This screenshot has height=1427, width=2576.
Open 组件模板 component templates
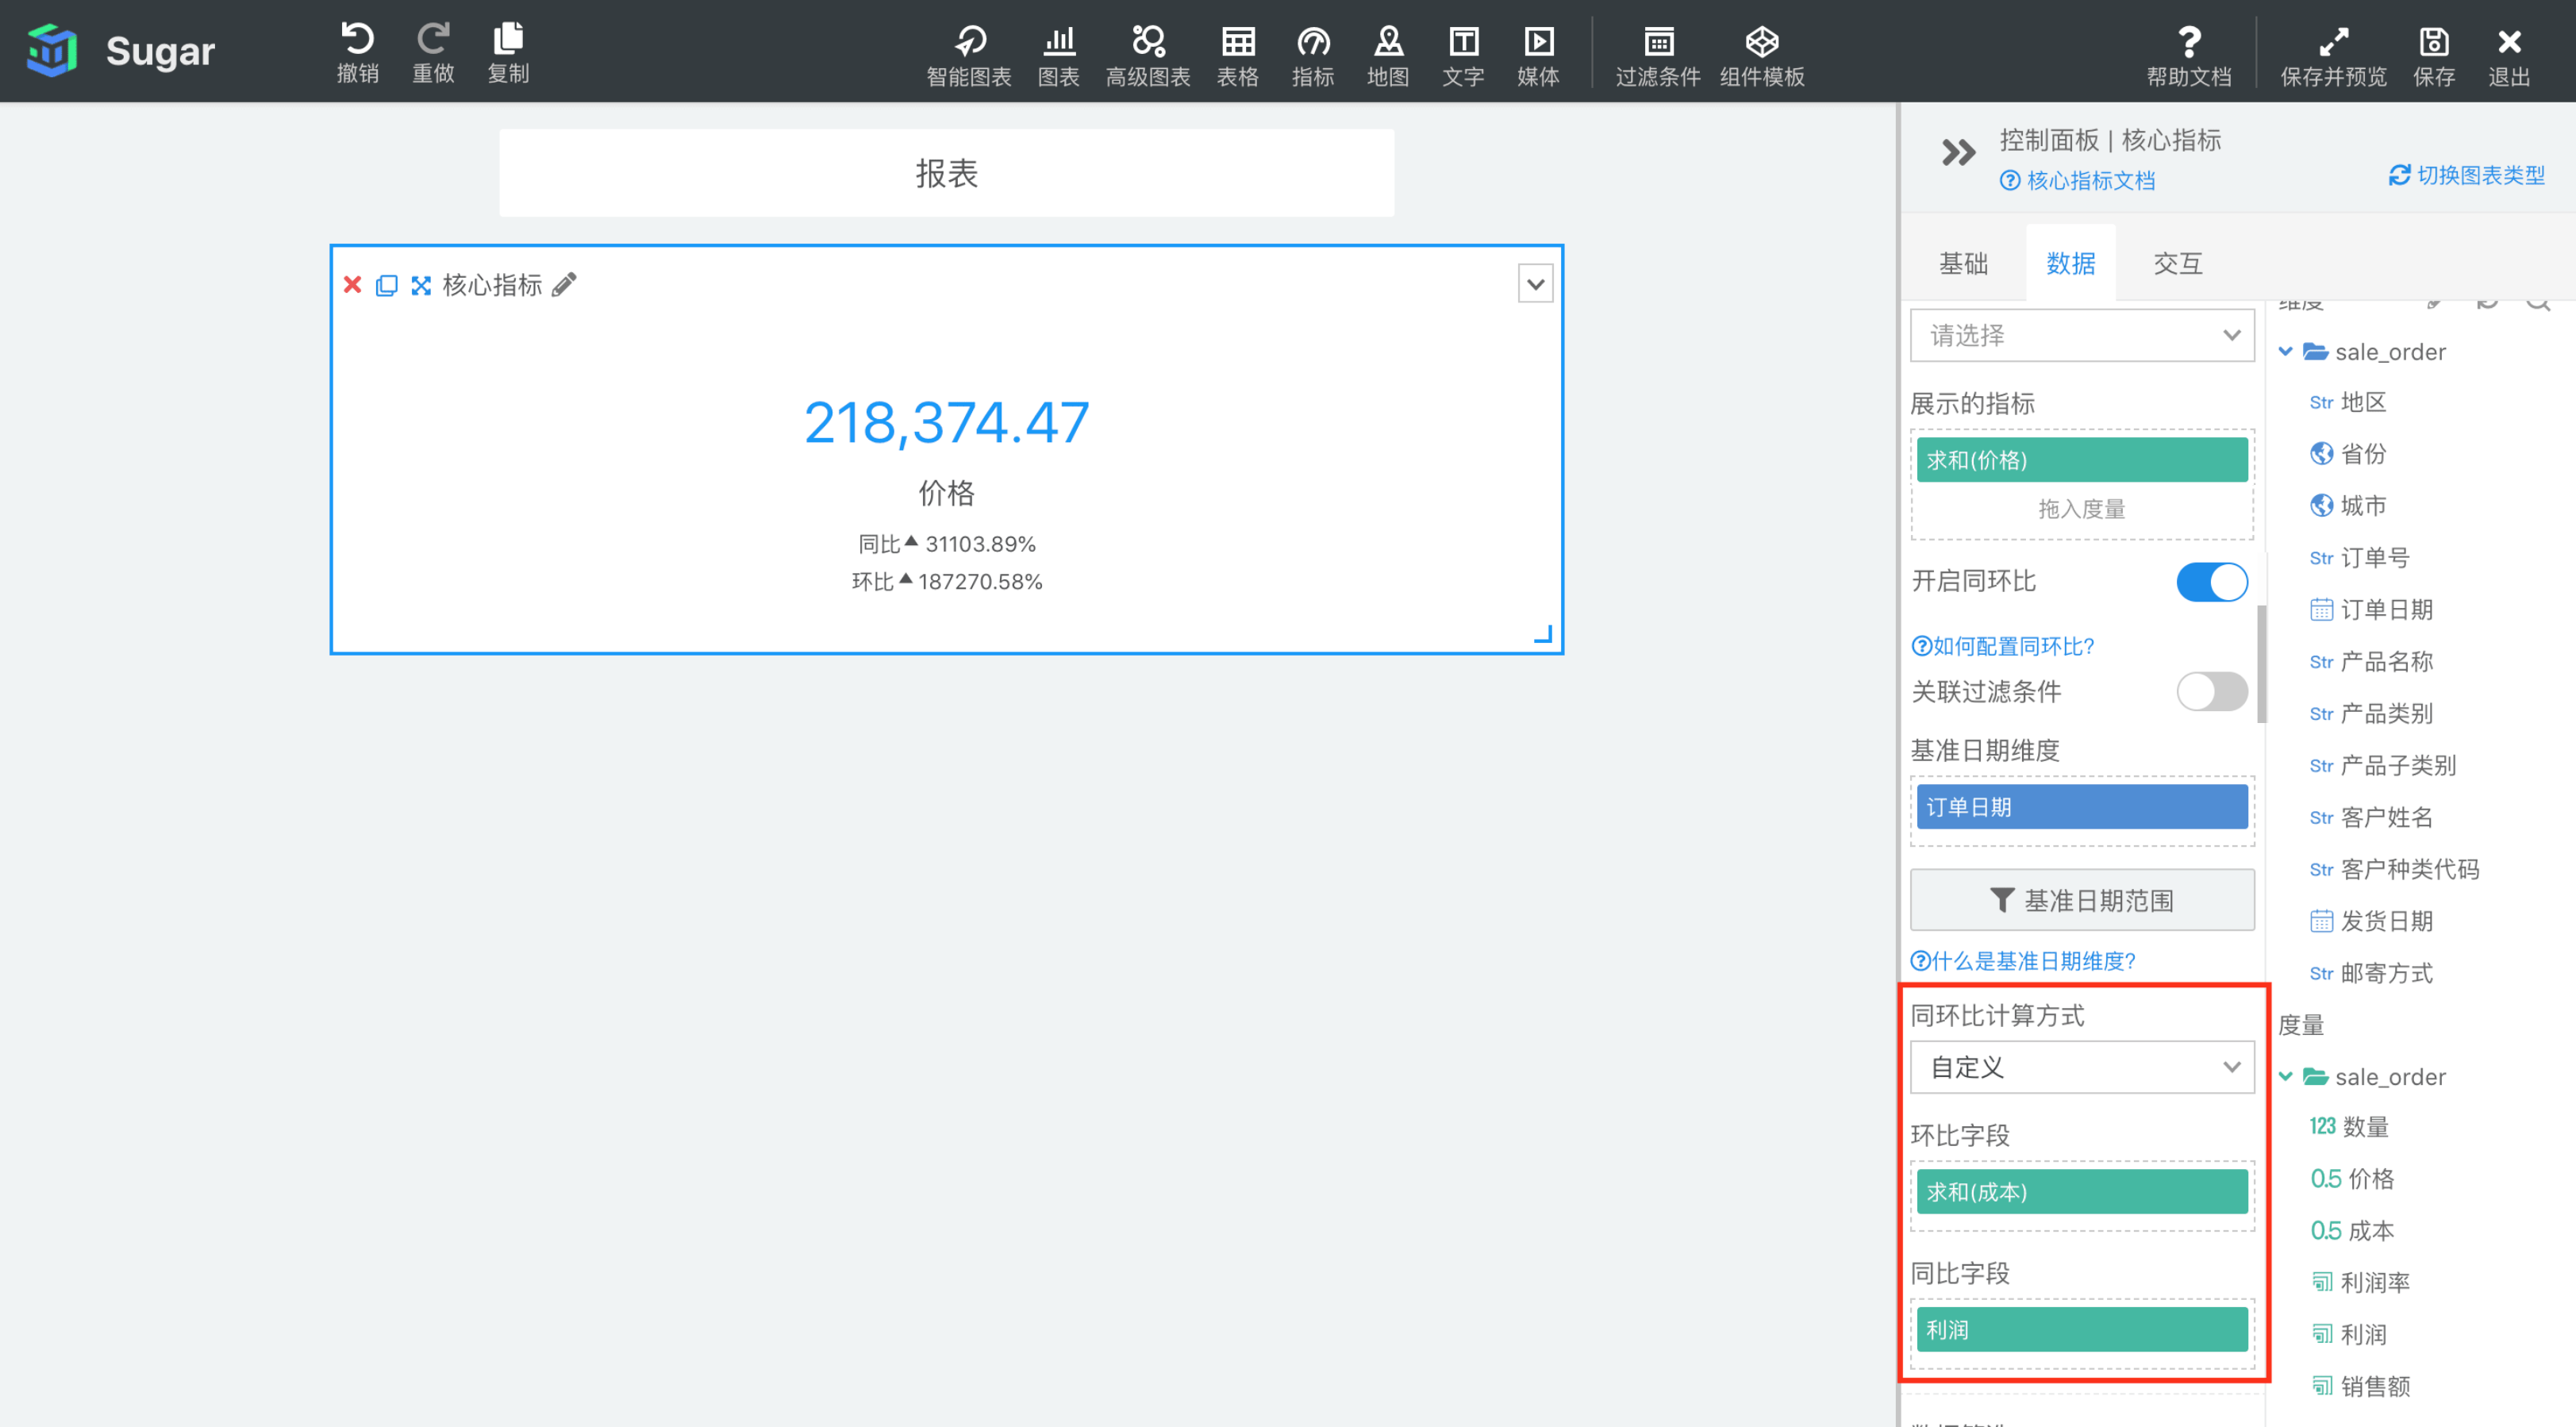click(1762, 55)
